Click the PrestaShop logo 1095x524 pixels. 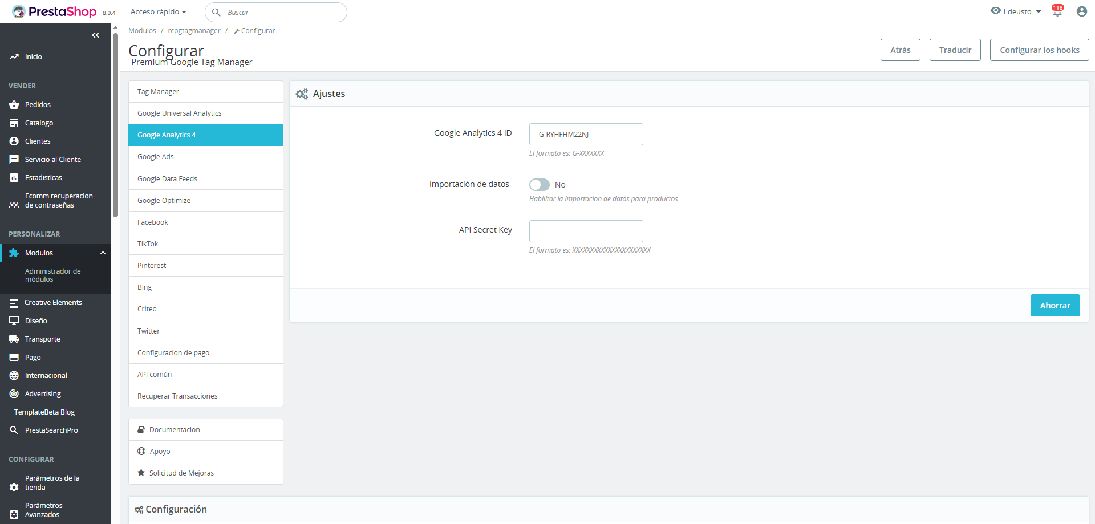click(55, 11)
